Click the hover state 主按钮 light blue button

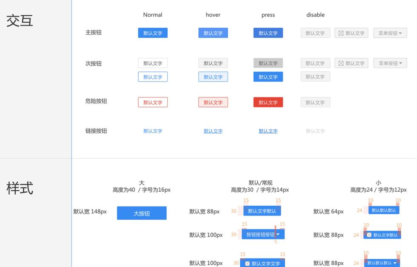(x=213, y=33)
